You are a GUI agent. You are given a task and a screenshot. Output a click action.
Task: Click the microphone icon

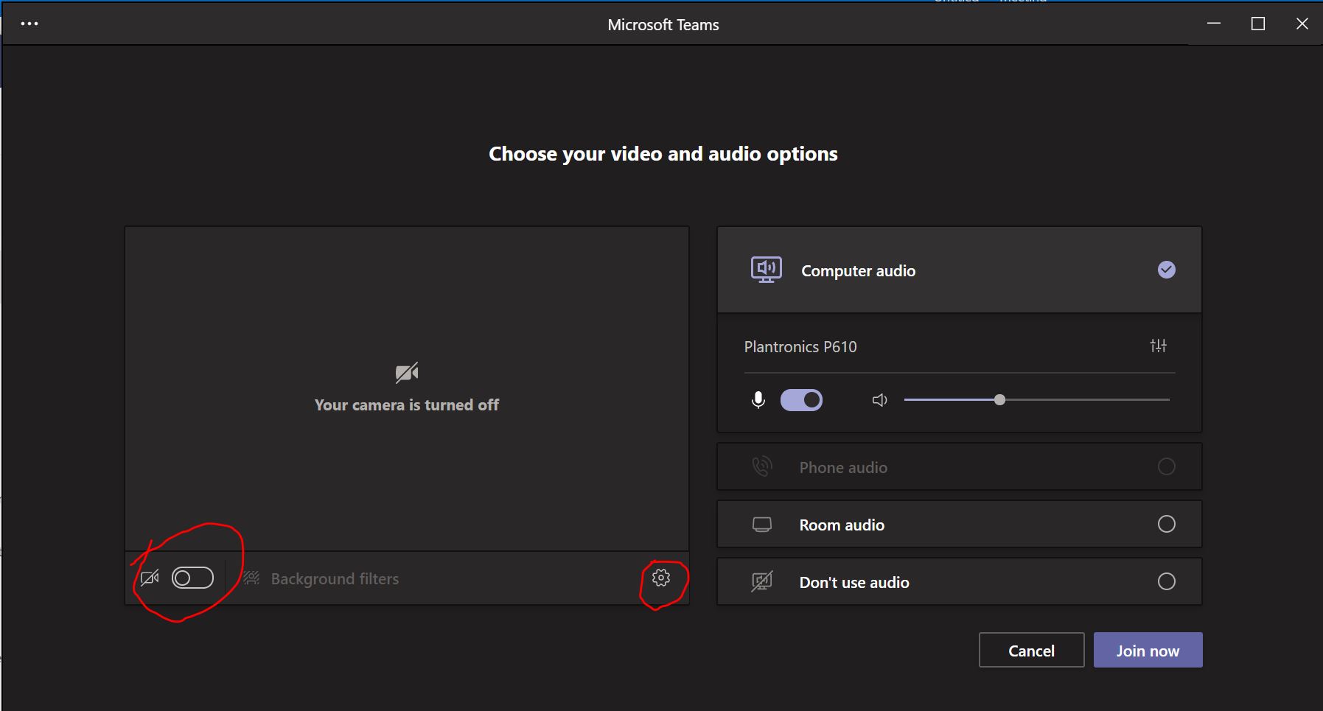(x=758, y=400)
